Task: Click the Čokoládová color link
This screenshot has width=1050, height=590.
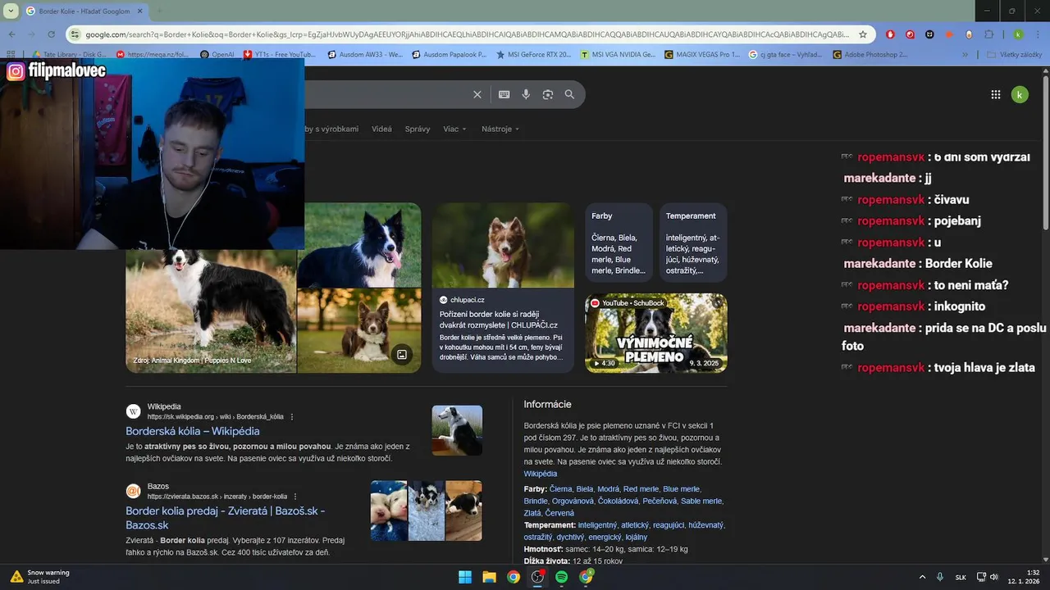Action: pos(618,501)
